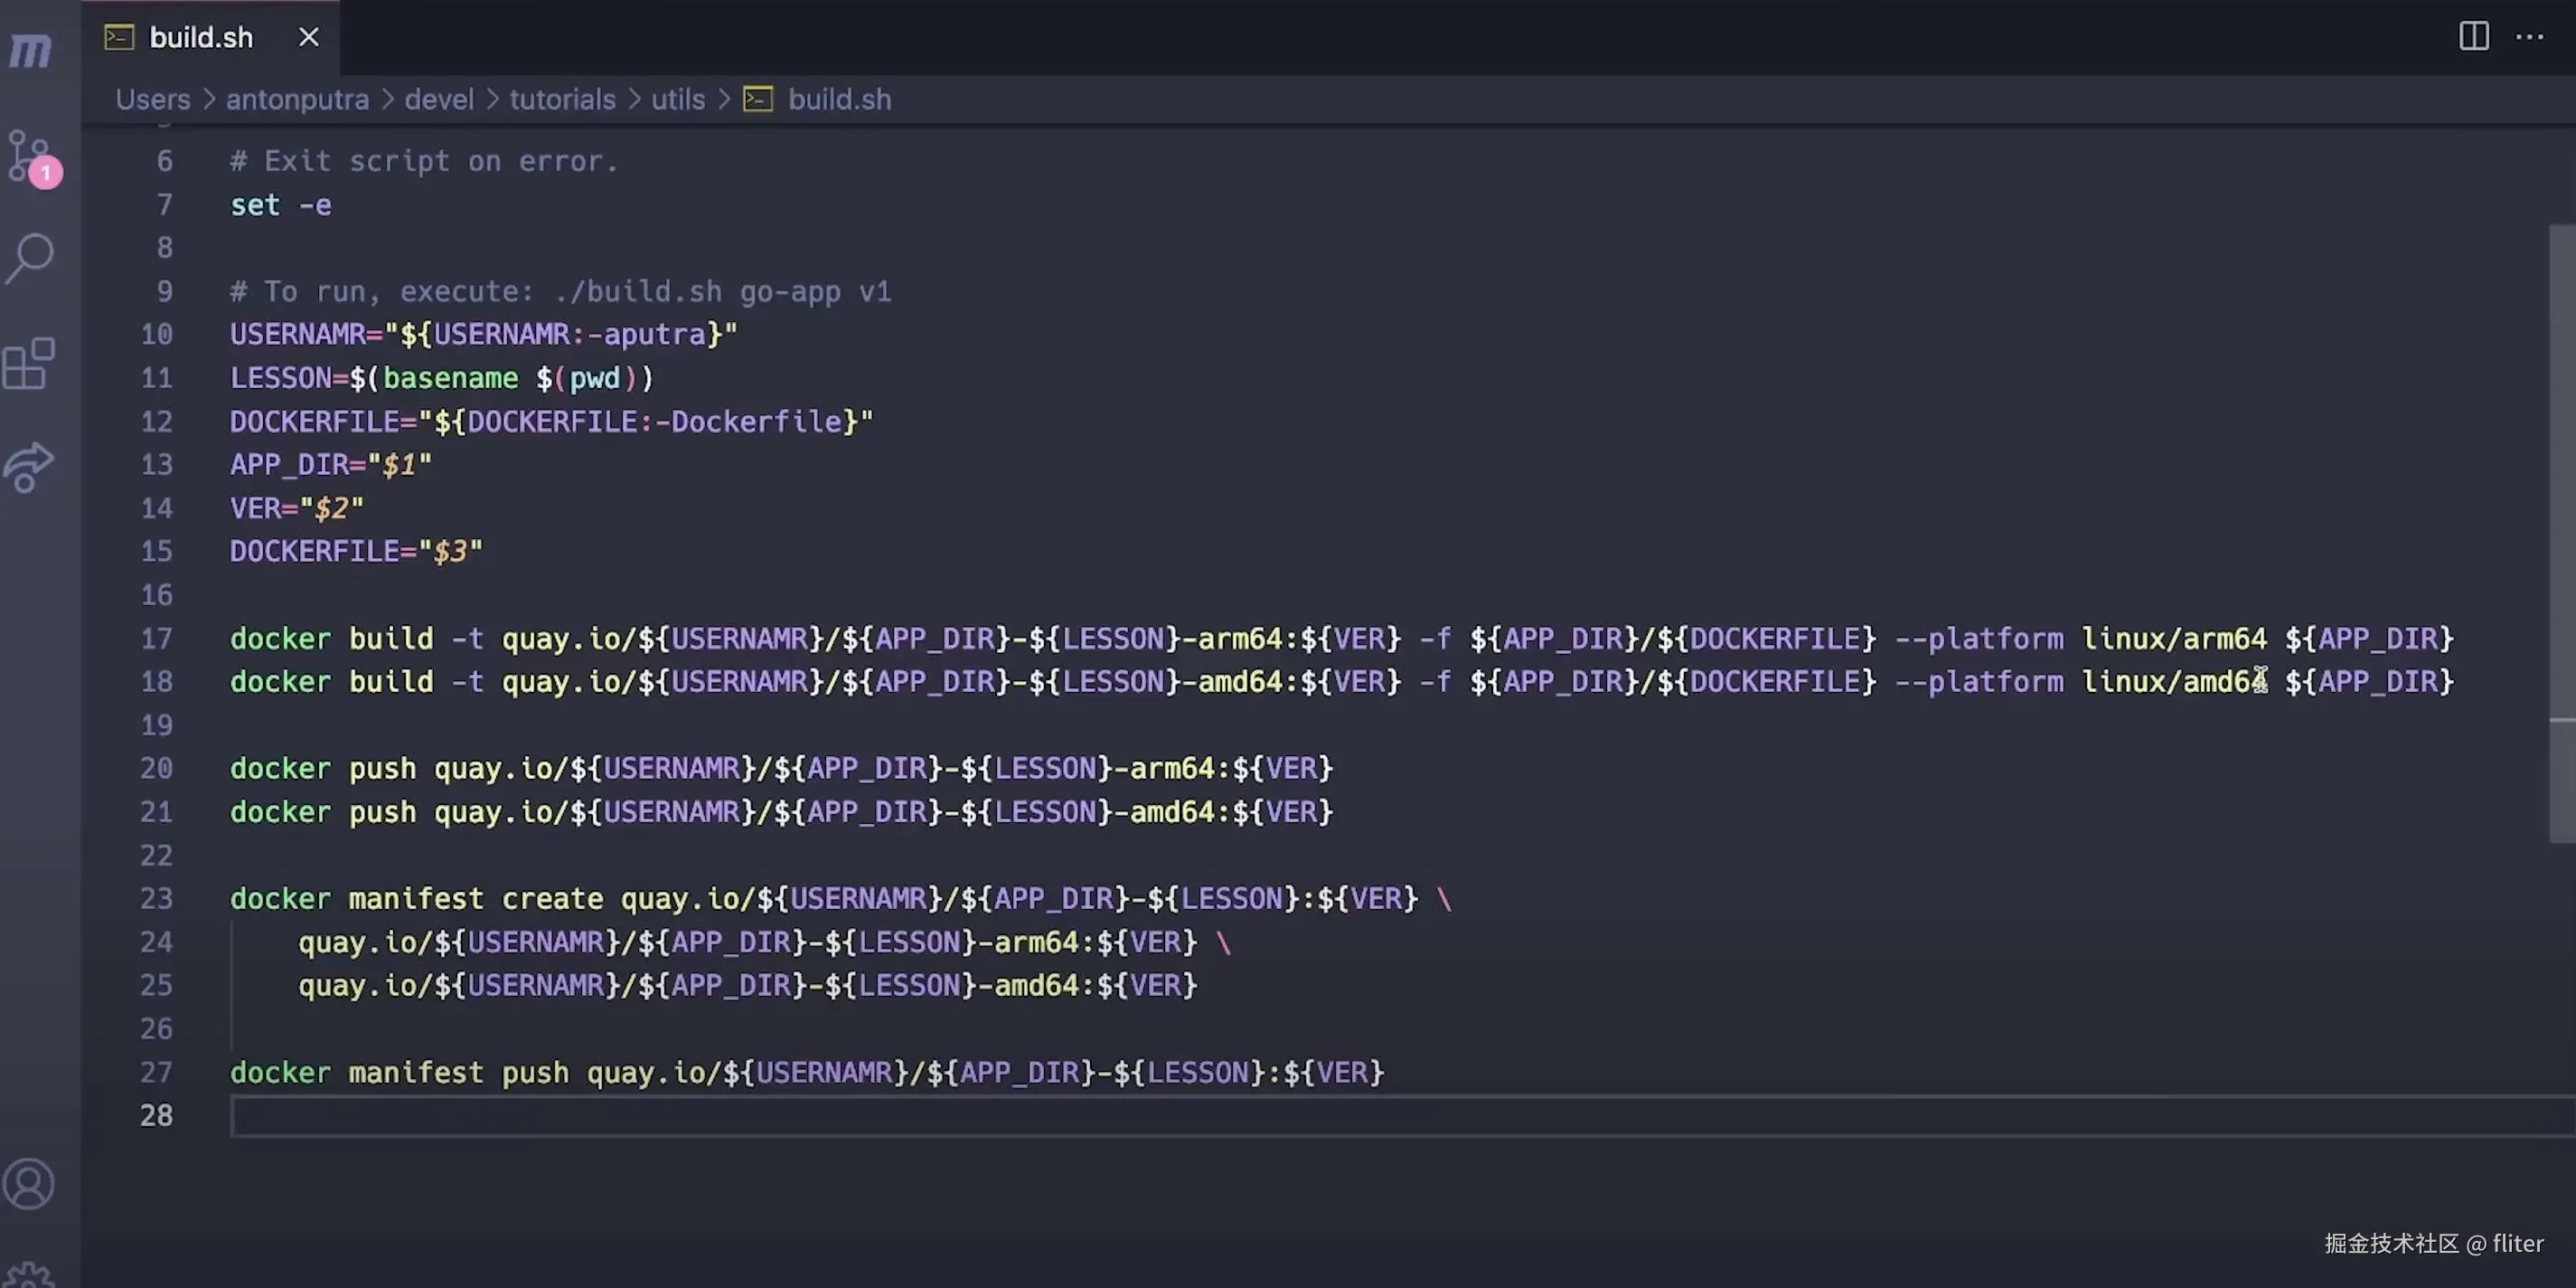The image size is (2576, 1288).
Task: Open the editor More Actions menu
Action: click(x=2529, y=37)
